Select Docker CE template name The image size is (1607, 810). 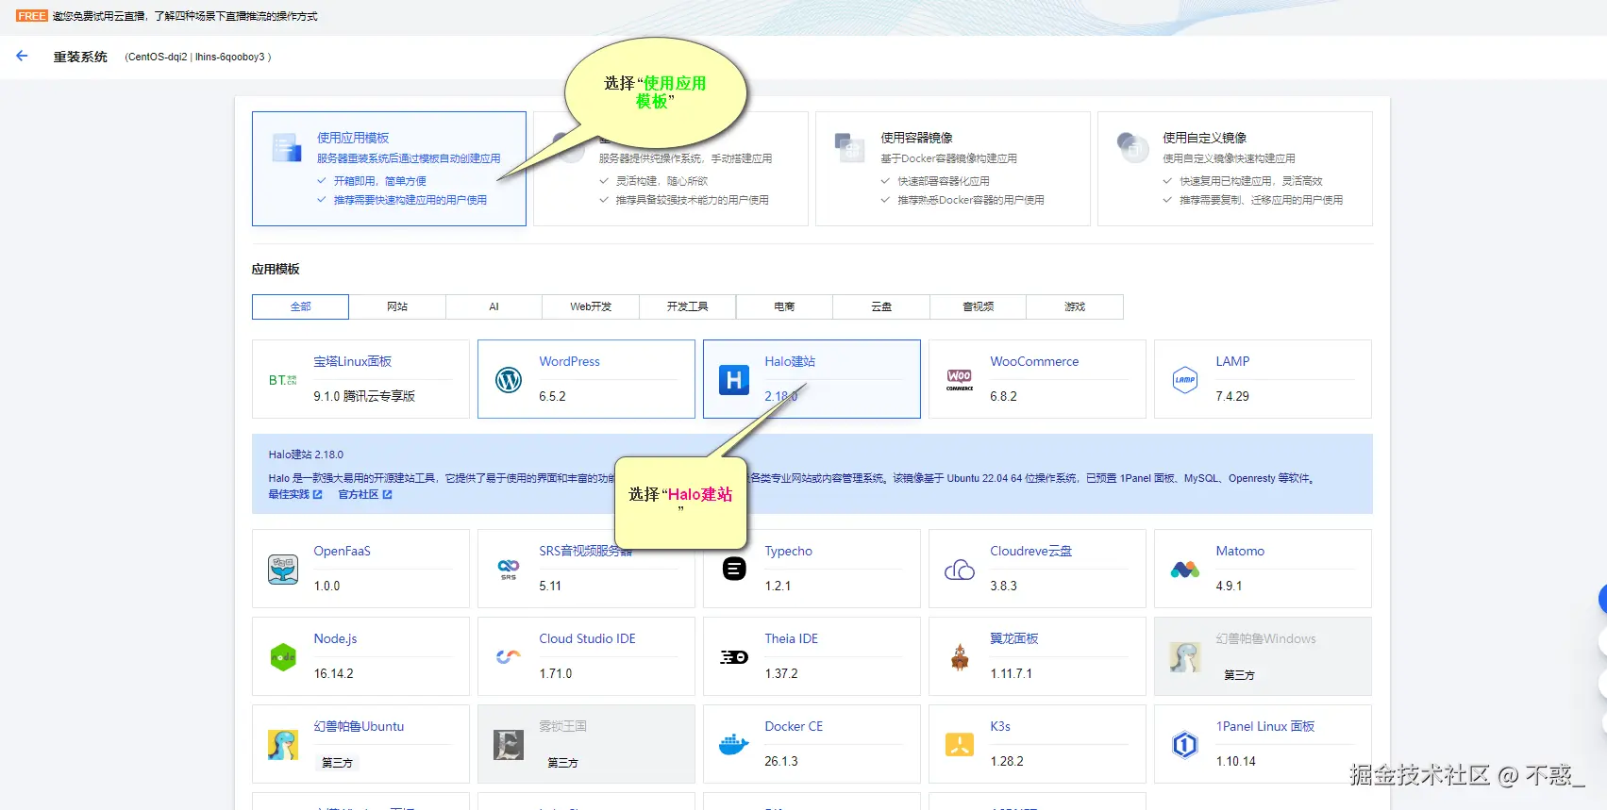(794, 726)
